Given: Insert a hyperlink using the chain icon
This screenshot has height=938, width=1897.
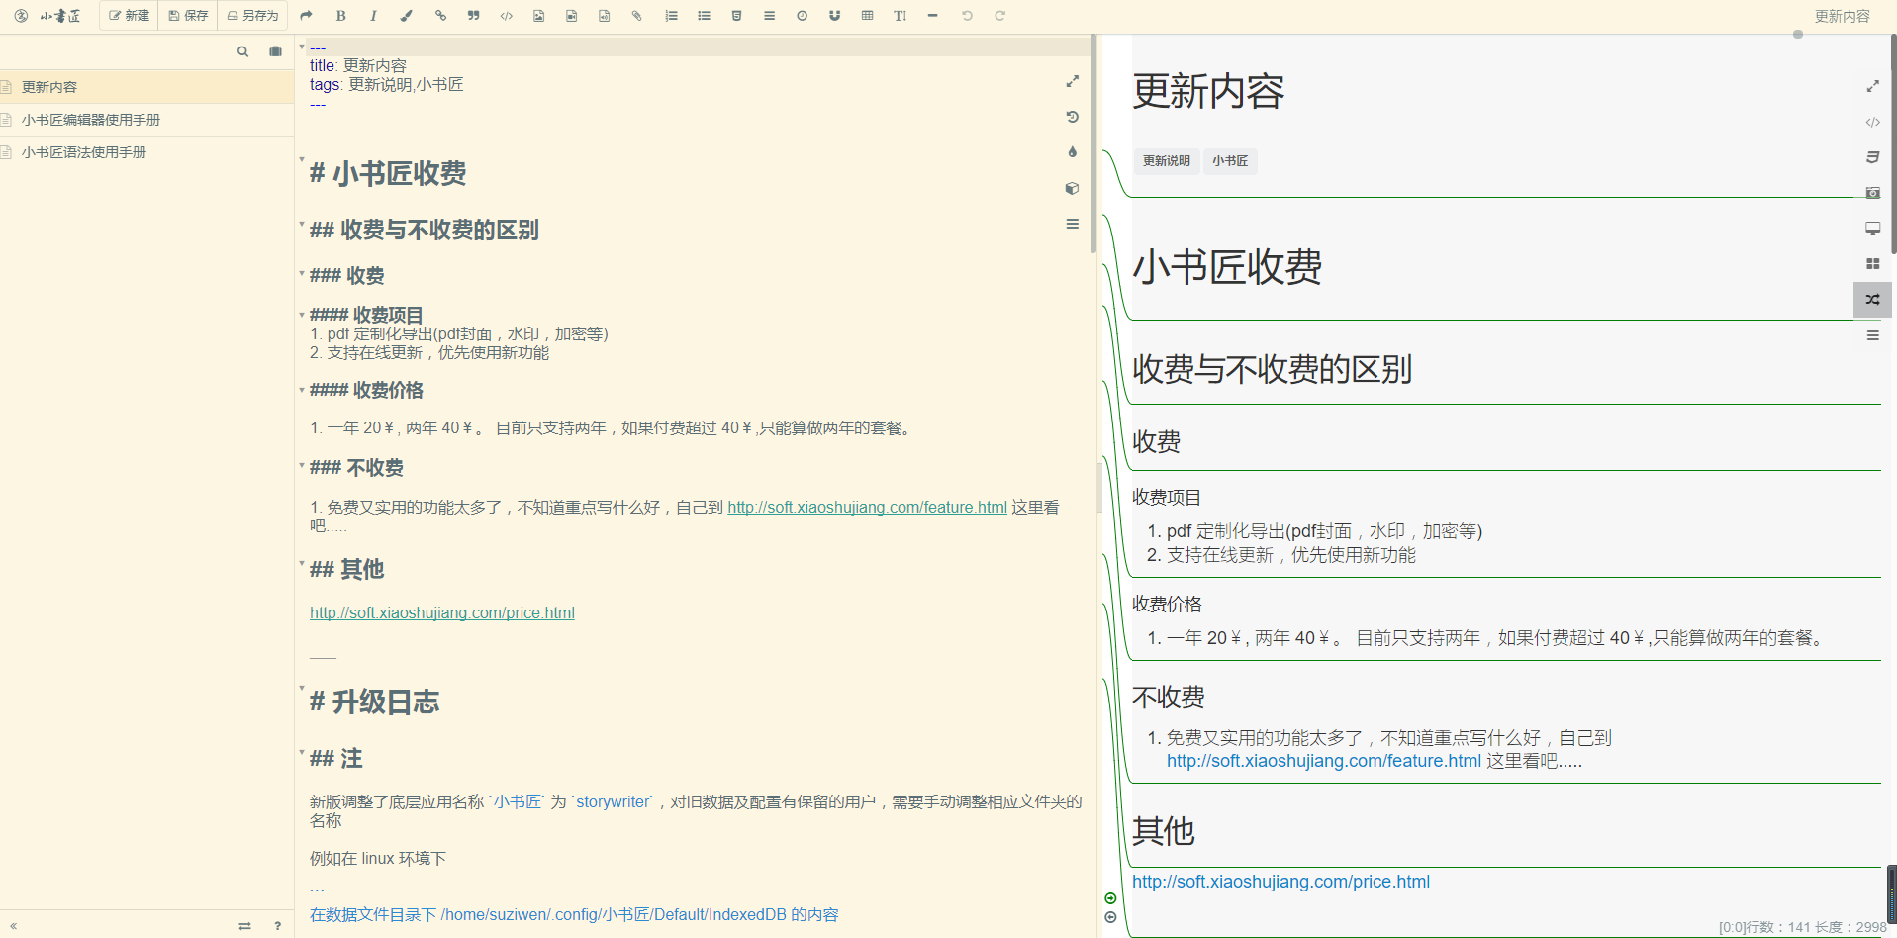Looking at the screenshot, I should [x=440, y=16].
